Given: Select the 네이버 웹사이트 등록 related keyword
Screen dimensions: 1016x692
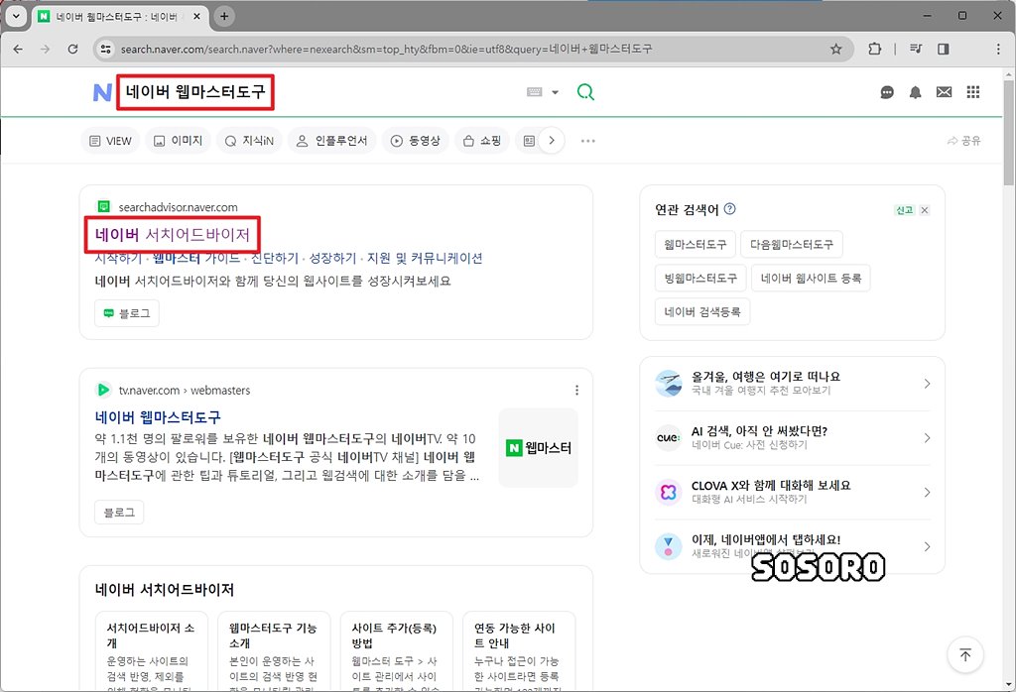Looking at the screenshot, I should tap(811, 278).
